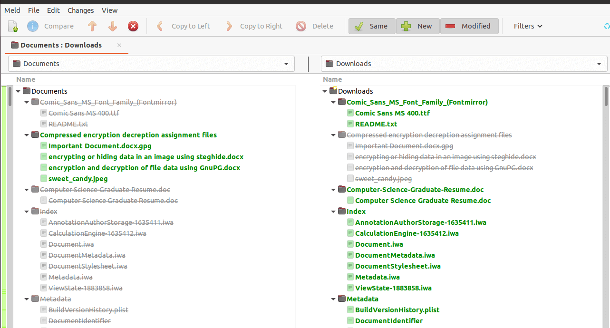Select DocumentStylesheet.iwa in right pane
The image size is (610, 328).
398,266
